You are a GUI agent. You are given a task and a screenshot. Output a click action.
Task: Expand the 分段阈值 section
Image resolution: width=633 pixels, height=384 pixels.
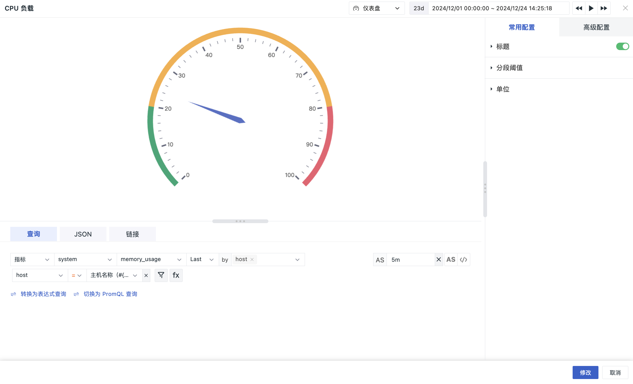coord(509,68)
